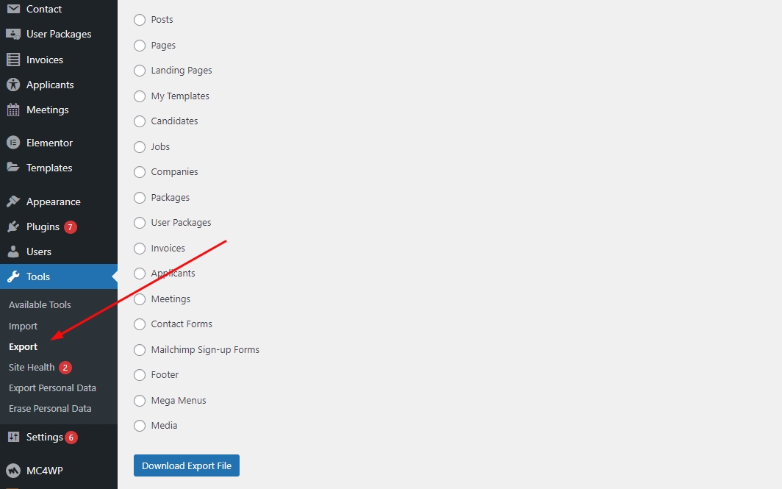The height and width of the screenshot is (489, 782).
Task: Select the Companies radio button
Action: click(x=140, y=172)
